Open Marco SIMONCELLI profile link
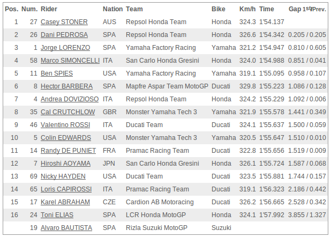The height and width of the screenshot is (237, 331). (x=70, y=61)
